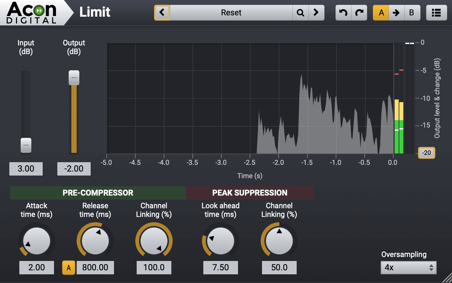Screen dimensions: 452x283
Task: Select the PEAK SUPPRESSION section header
Action: click(250, 193)
